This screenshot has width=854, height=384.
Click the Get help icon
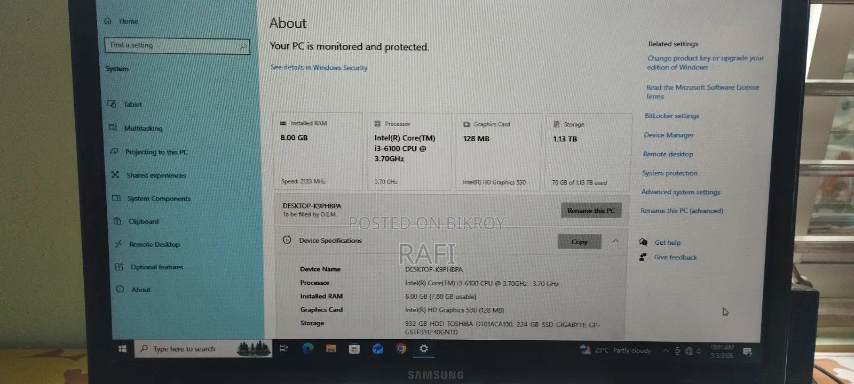pyautogui.click(x=643, y=242)
